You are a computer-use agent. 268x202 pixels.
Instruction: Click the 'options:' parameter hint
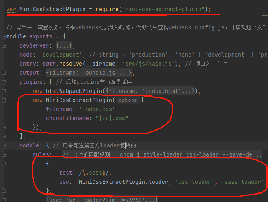pyautogui.click(x=128, y=100)
